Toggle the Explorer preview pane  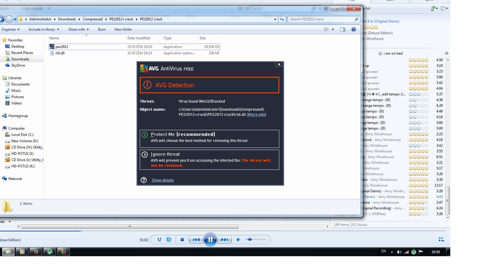(343, 29)
